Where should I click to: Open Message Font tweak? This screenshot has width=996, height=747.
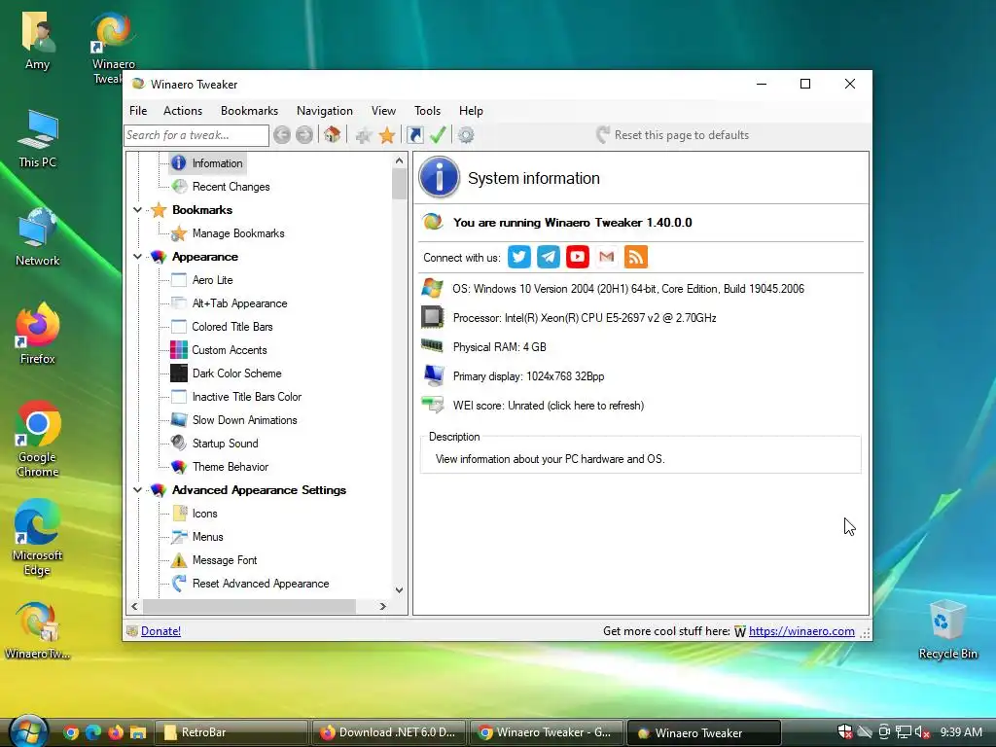point(225,560)
